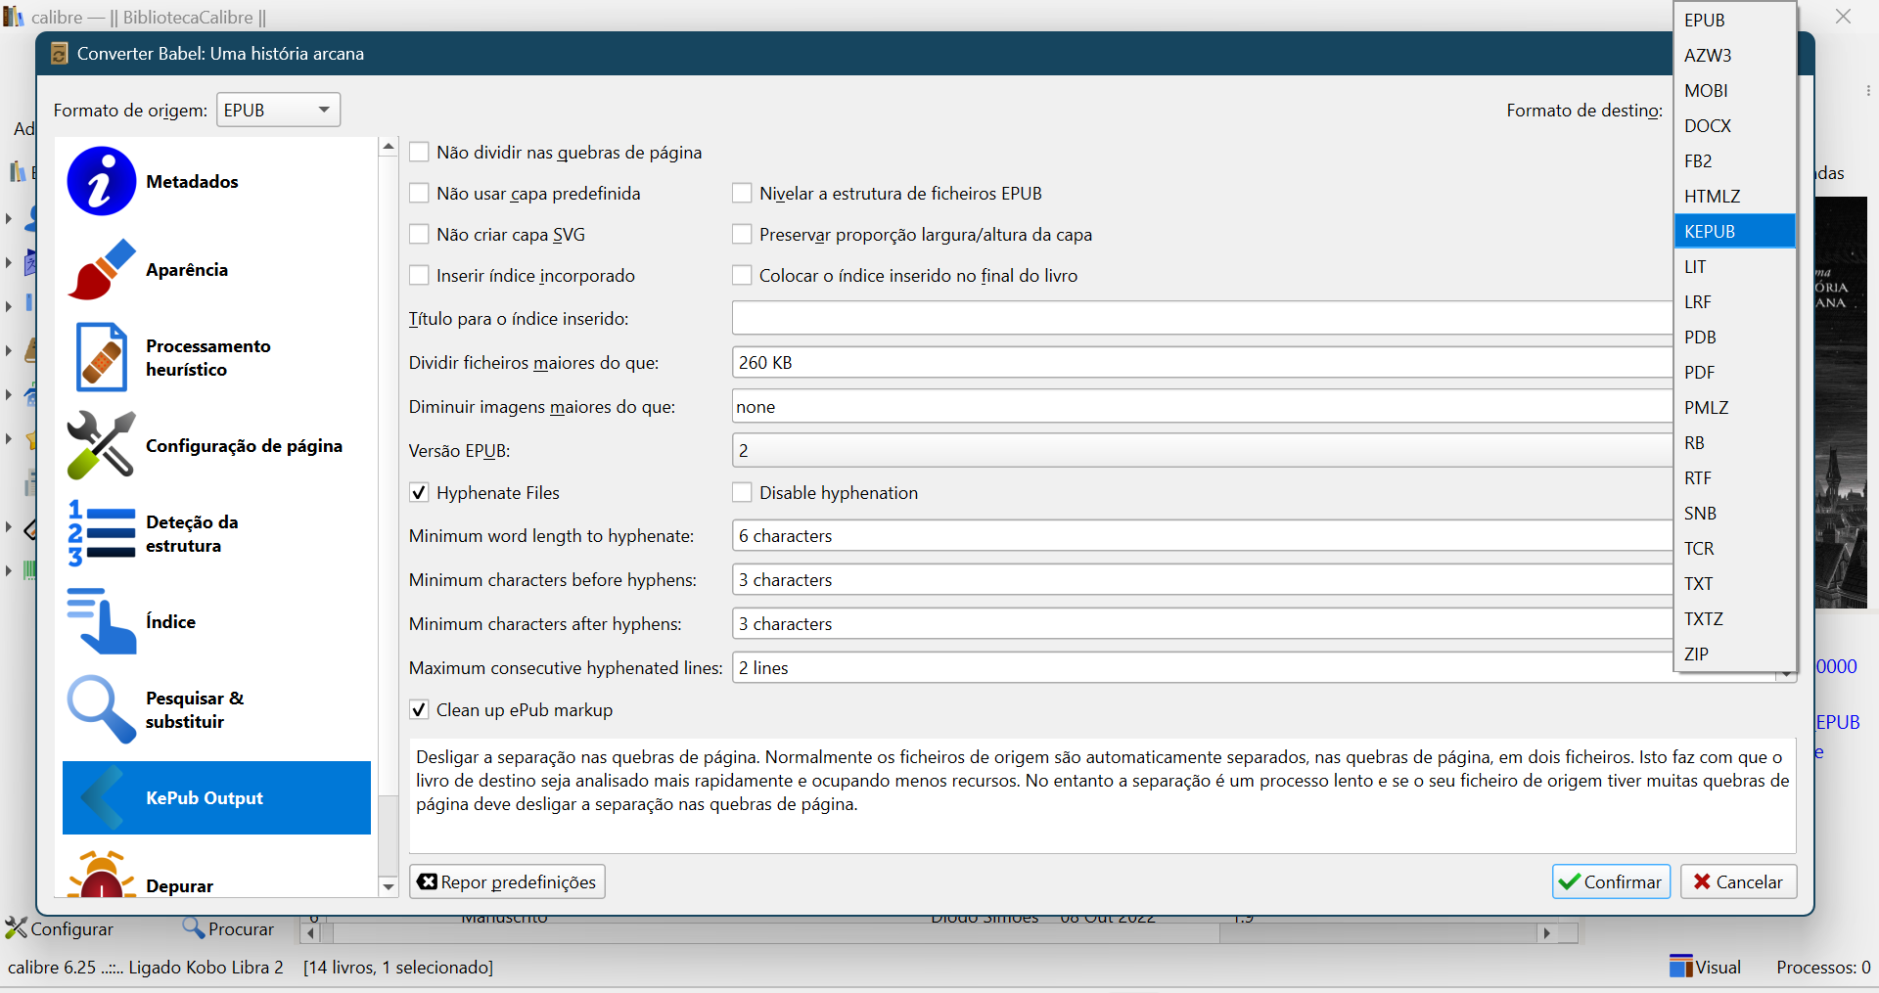Uncheck the Hyphenate Files checkbox
The image size is (1879, 993).
click(x=420, y=493)
